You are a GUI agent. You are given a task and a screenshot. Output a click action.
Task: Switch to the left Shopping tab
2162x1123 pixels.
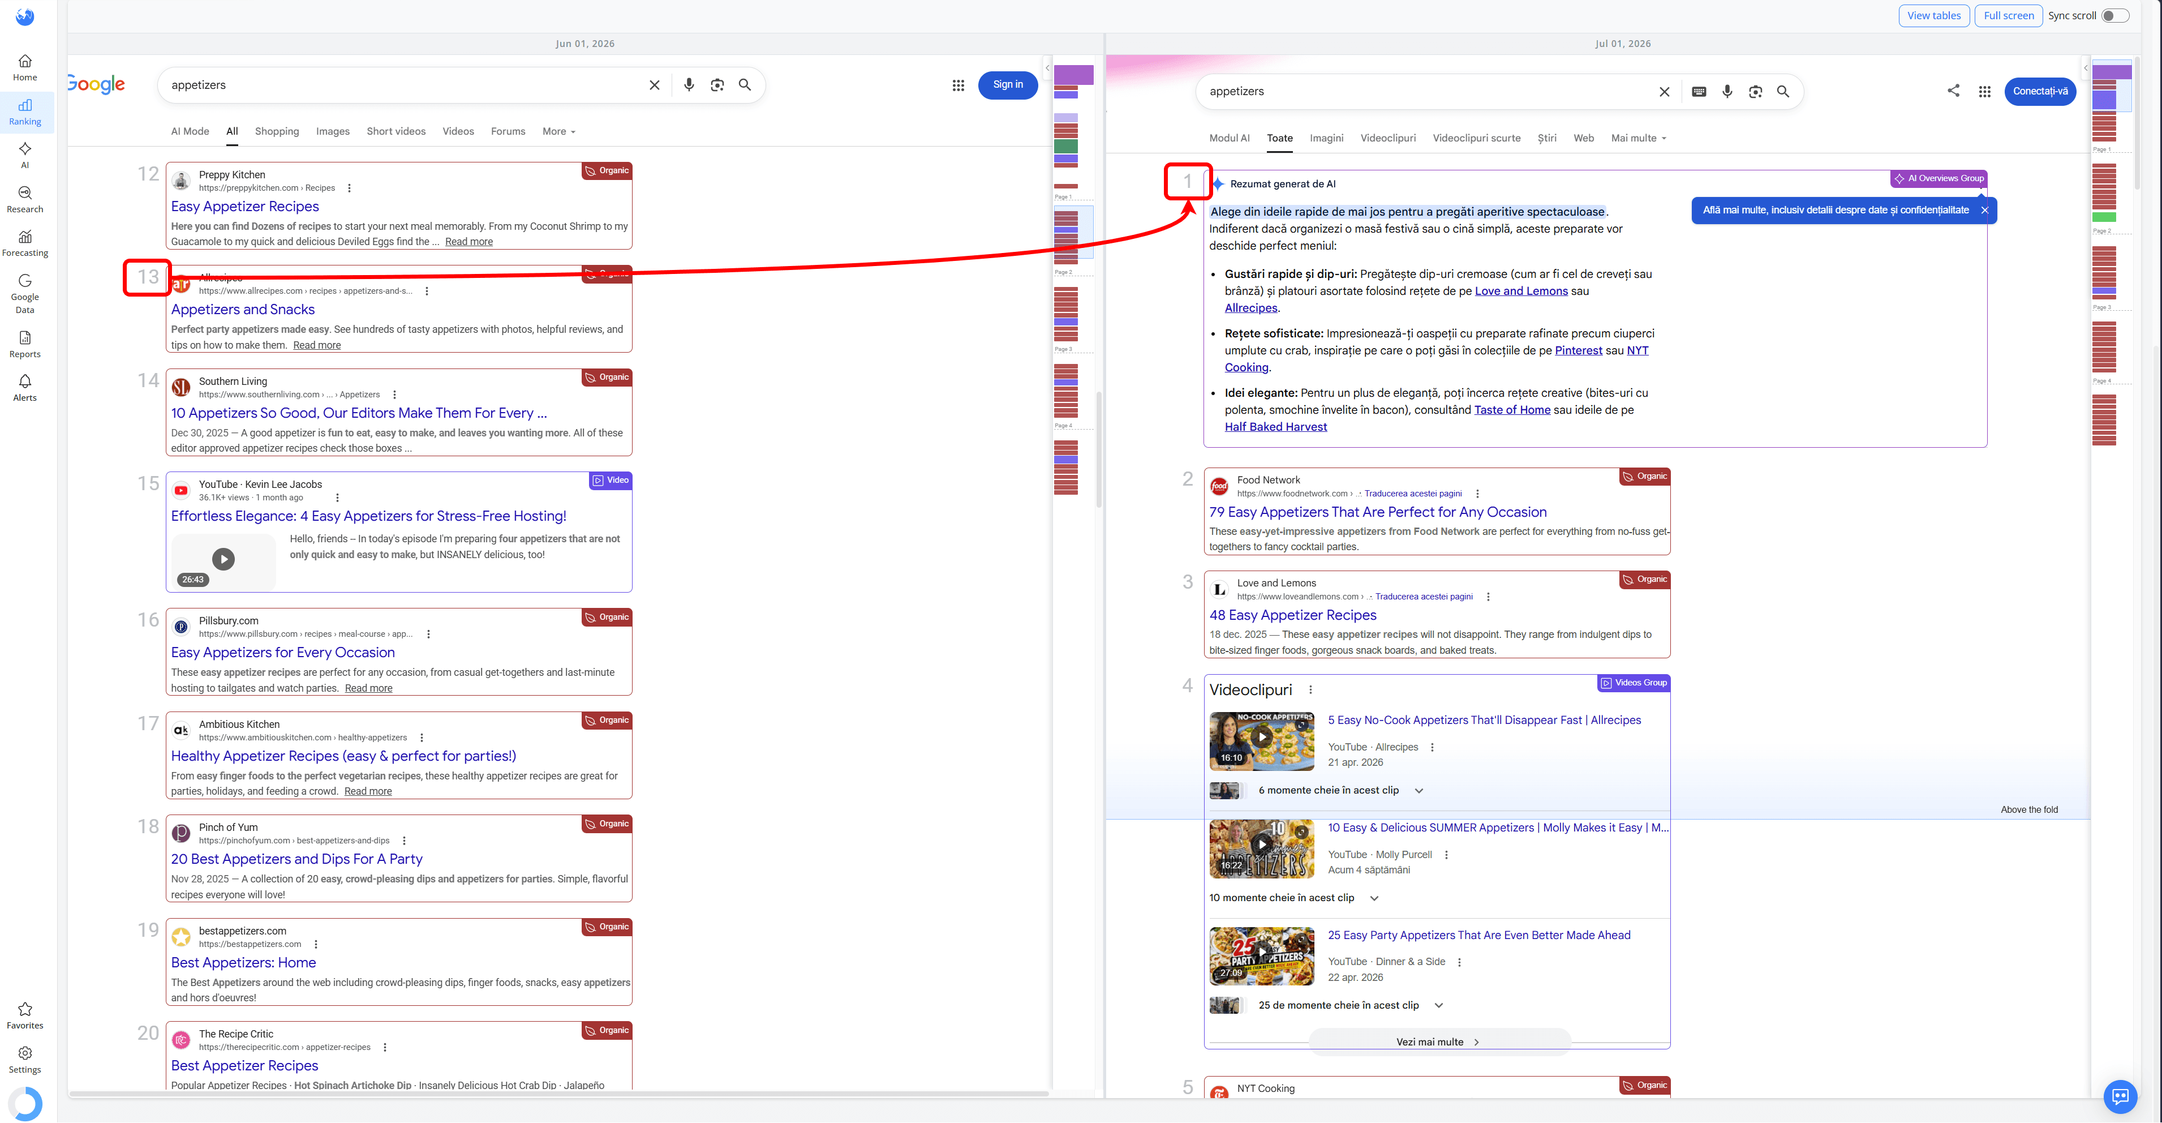pos(277,131)
